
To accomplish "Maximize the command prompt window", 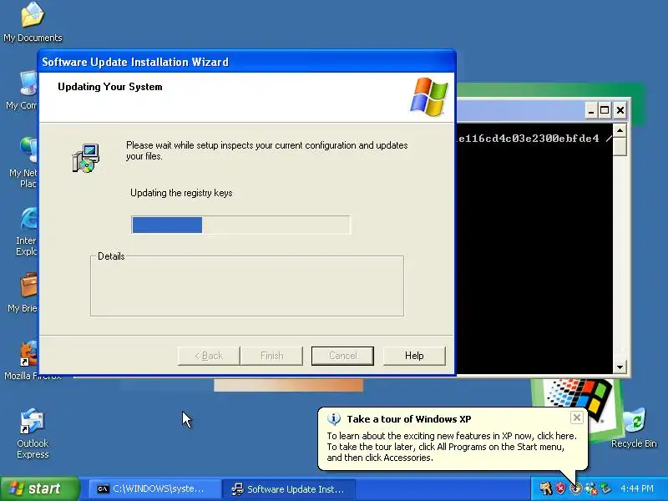I will 605,111.
